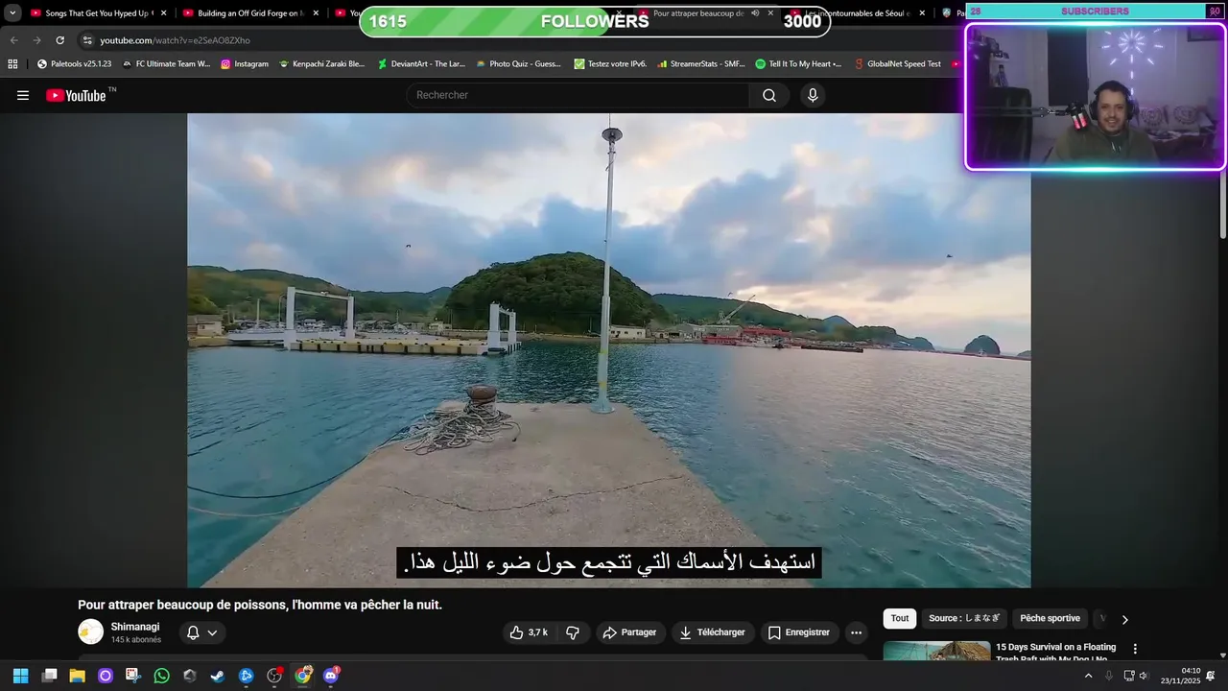Open the 15 Days Survival video thumbnail
Viewport: 1228px width, 691px height.
(x=936, y=652)
